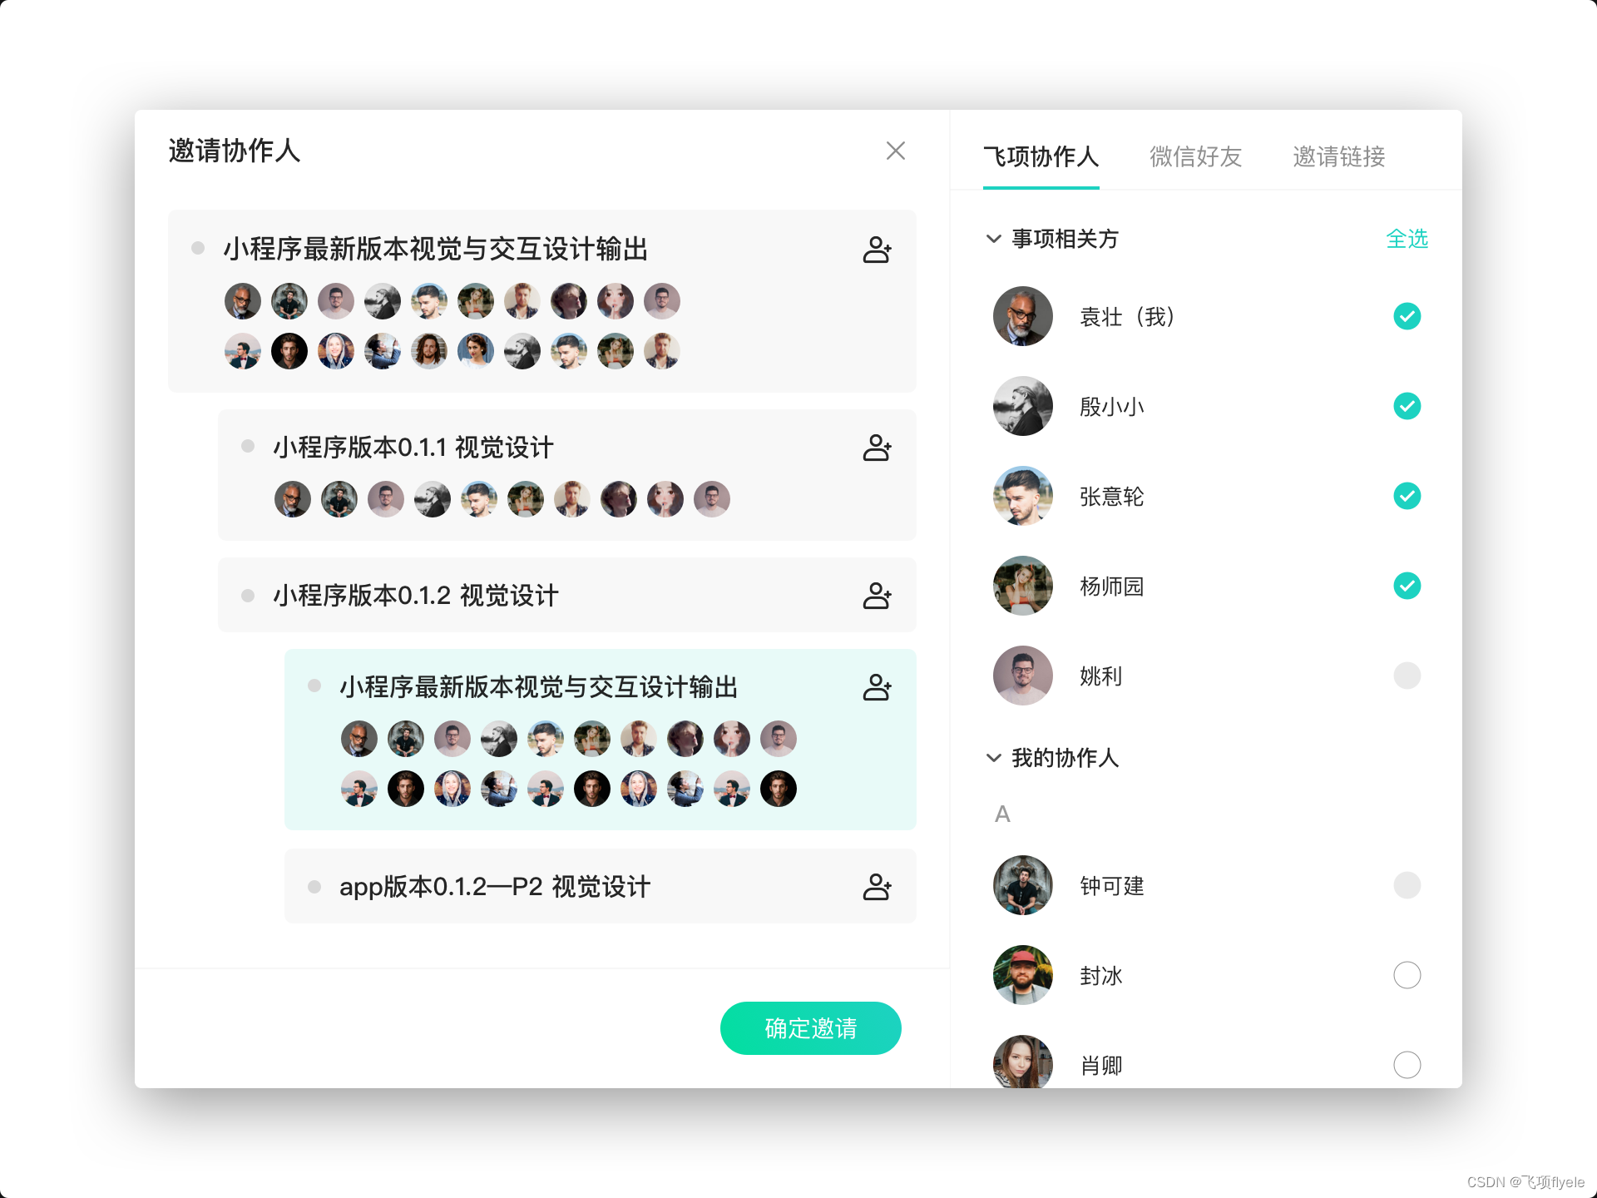Image resolution: width=1597 pixels, height=1198 pixels.
Task: Click add-member icon on highlighted teal task
Action: click(x=877, y=687)
